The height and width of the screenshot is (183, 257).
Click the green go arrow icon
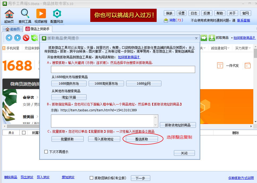204,38
